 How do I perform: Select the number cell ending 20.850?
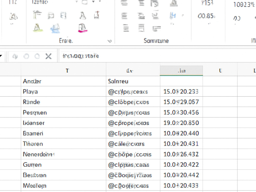point(182,123)
